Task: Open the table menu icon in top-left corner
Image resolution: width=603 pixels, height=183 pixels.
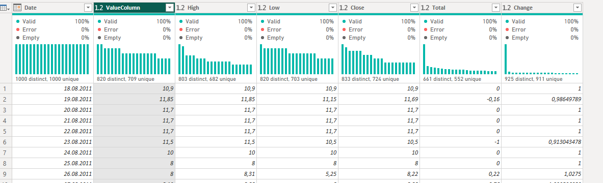Action: click(6, 8)
